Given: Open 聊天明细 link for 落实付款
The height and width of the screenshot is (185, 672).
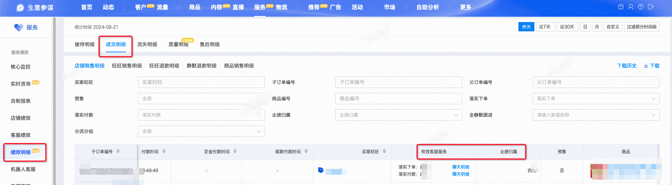Looking at the screenshot, I should [461, 174].
